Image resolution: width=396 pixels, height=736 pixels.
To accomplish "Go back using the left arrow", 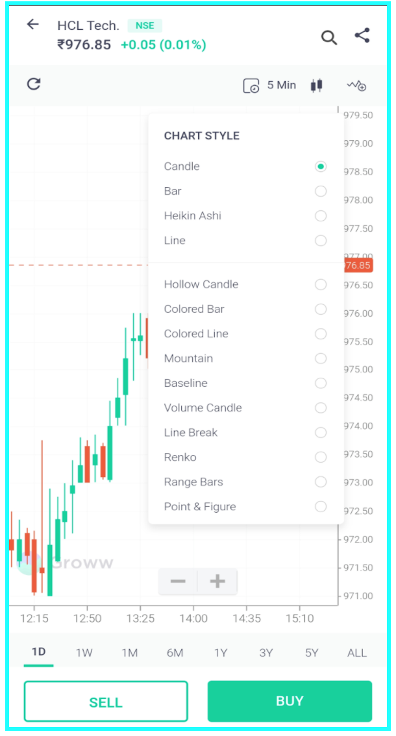I will [x=32, y=25].
